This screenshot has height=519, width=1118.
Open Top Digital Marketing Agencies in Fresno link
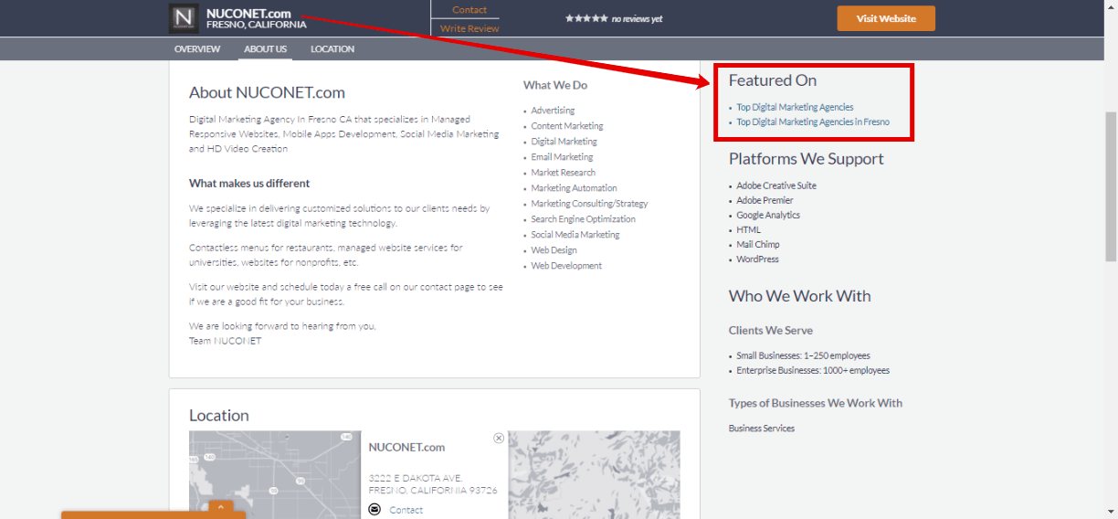(813, 122)
